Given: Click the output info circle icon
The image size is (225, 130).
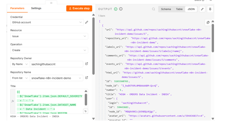Looking at the screenshot, I should [x=121, y=9].
